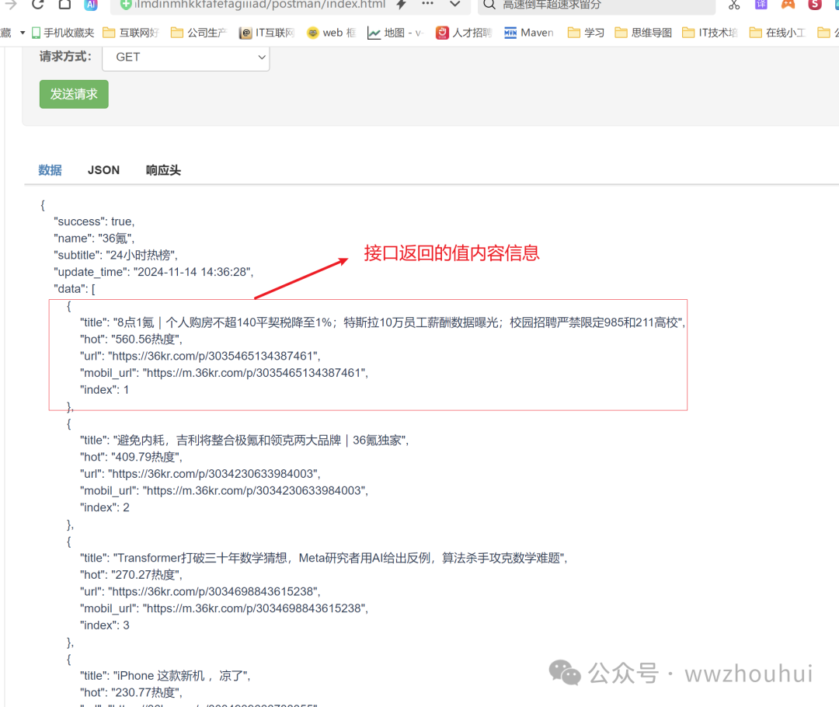Click the green shield icon in address bar

tap(125, 5)
